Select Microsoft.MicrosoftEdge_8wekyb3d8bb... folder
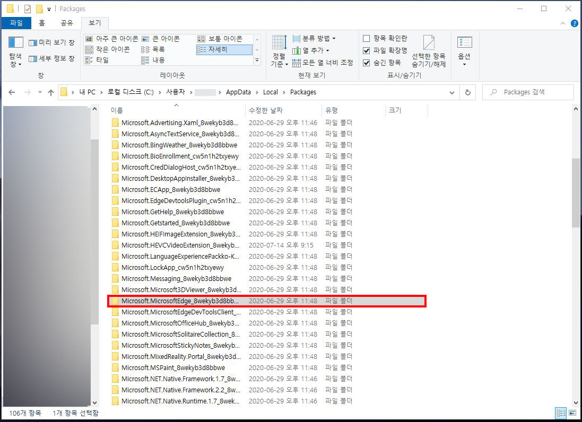Viewport: 582px width, 422px height. tap(267, 301)
